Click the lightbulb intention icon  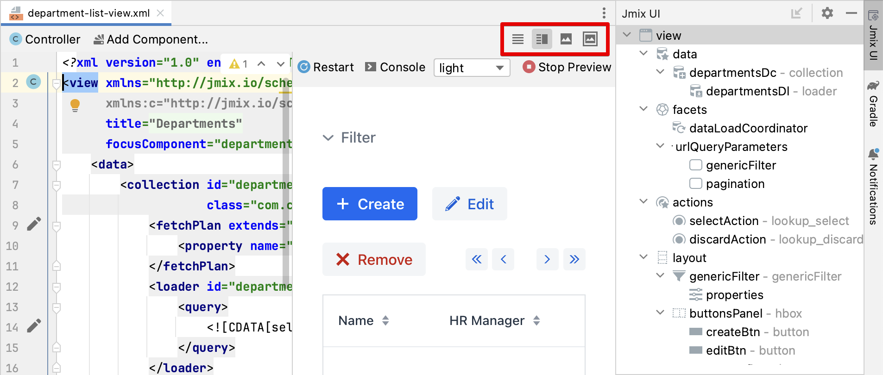(75, 105)
